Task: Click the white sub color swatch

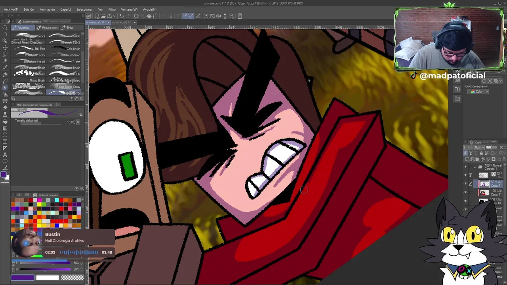Action: tap(47, 277)
